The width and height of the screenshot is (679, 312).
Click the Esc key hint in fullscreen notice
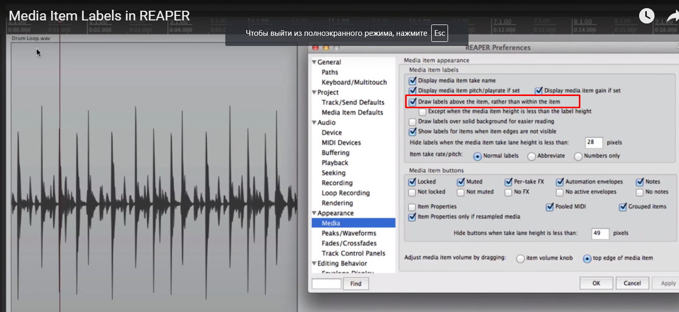[439, 33]
